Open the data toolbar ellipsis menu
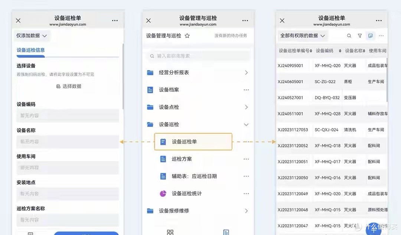The image size is (401, 235). (x=381, y=36)
